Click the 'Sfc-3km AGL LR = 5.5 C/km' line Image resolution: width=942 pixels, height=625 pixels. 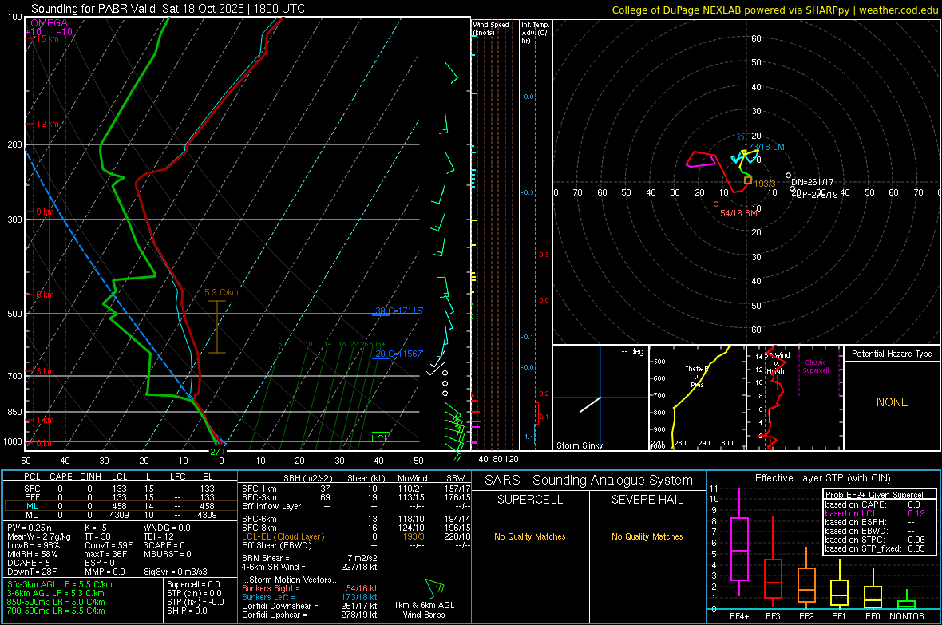(x=60, y=584)
